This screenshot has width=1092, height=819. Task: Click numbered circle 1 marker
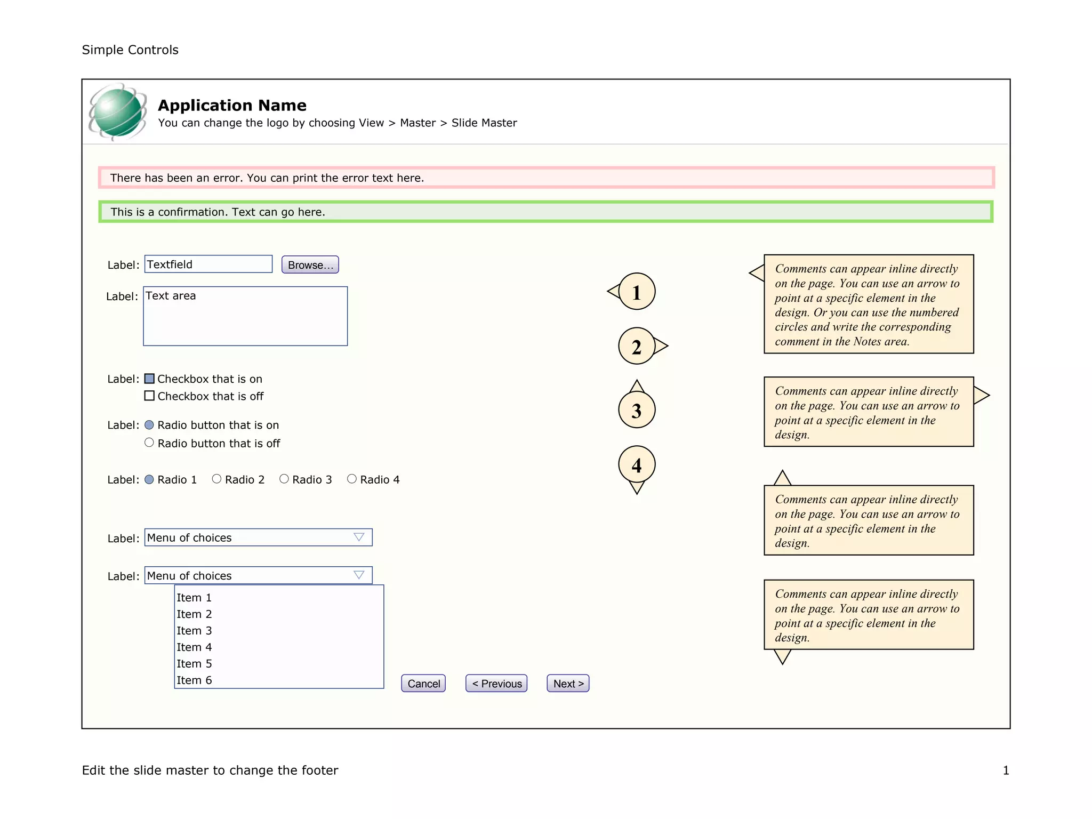click(637, 292)
